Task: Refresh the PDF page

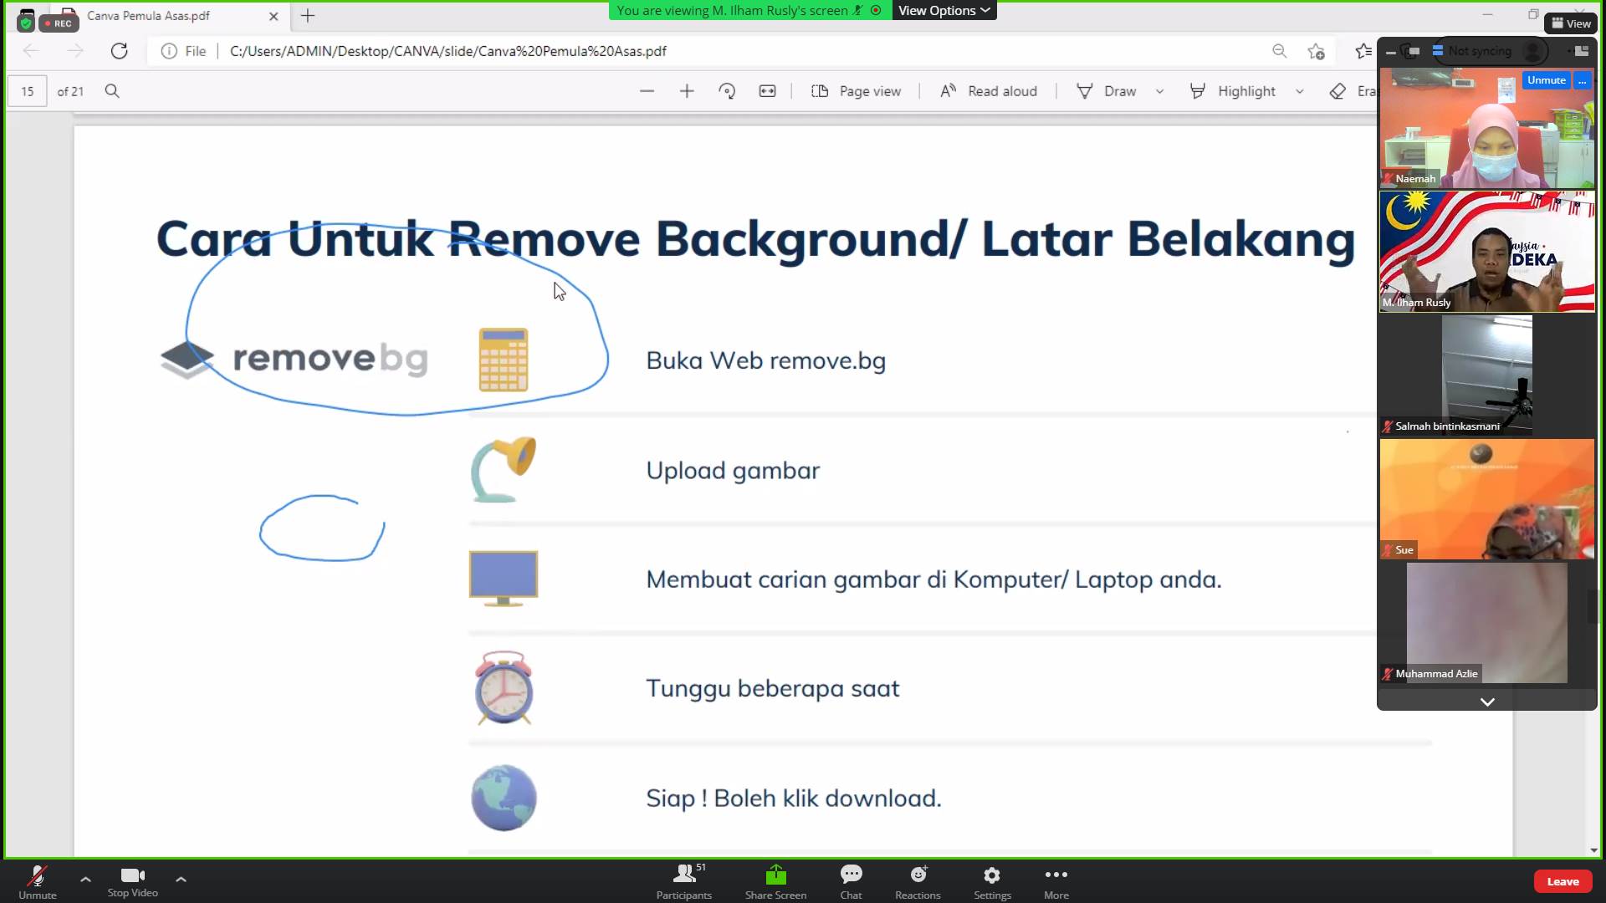Action: click(120, 51)
